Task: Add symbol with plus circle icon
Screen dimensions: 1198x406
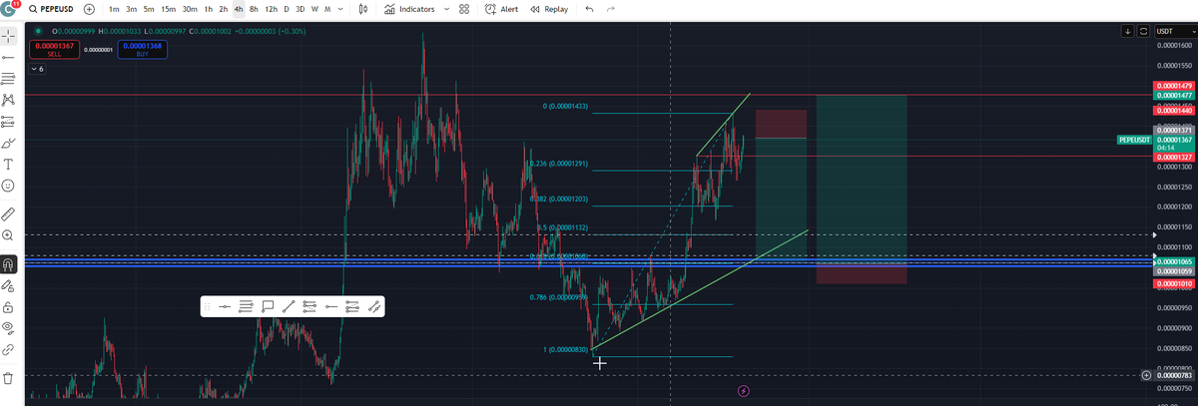Action: [x=90, y=9]
